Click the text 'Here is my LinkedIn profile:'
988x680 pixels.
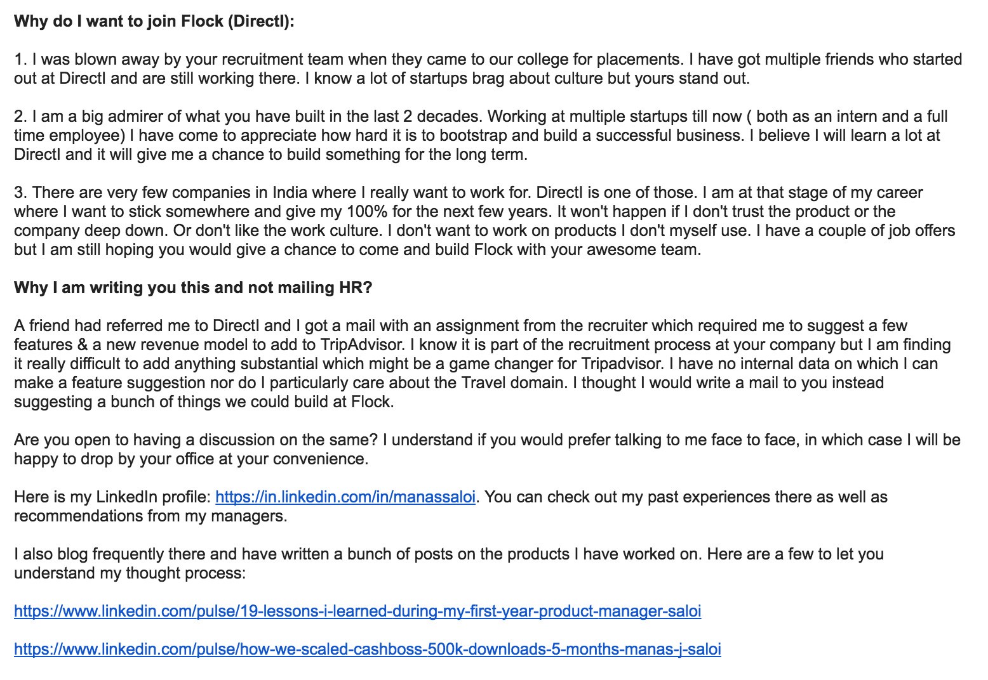tap(112, 497)
